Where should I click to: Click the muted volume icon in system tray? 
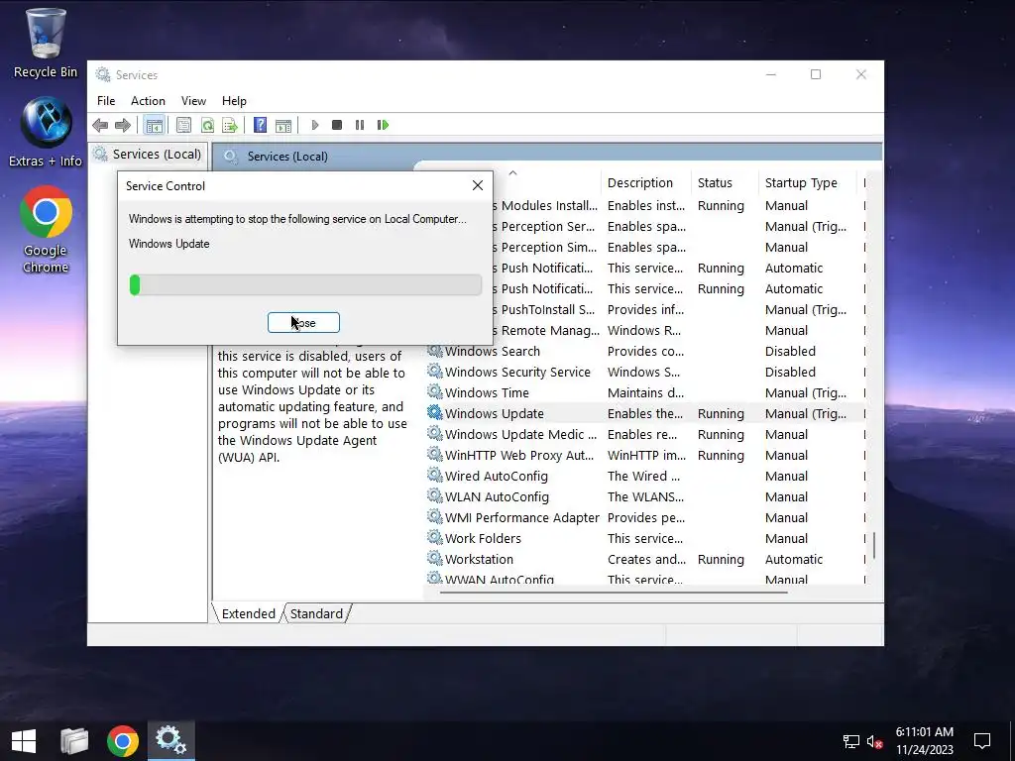[x=875, y=741]
